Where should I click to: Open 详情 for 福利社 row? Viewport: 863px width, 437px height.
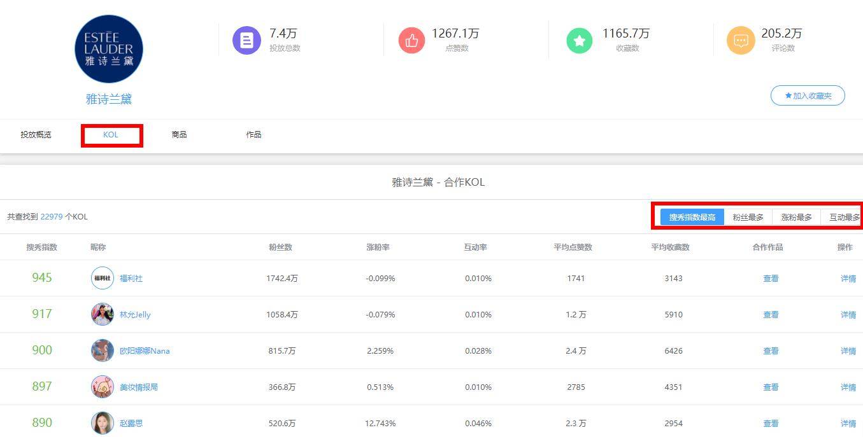848,279
